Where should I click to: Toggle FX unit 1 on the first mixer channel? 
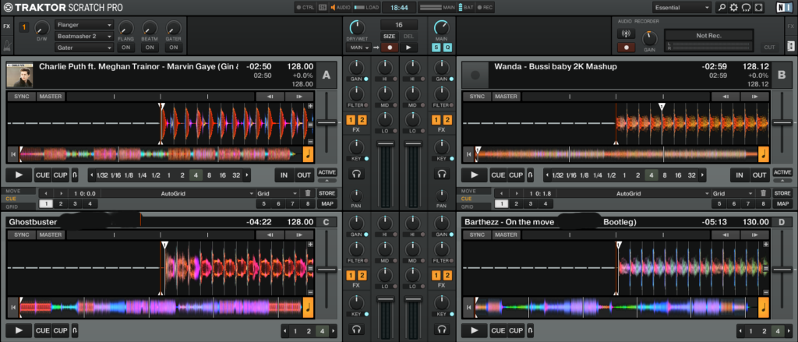click(x=351, y=120)
